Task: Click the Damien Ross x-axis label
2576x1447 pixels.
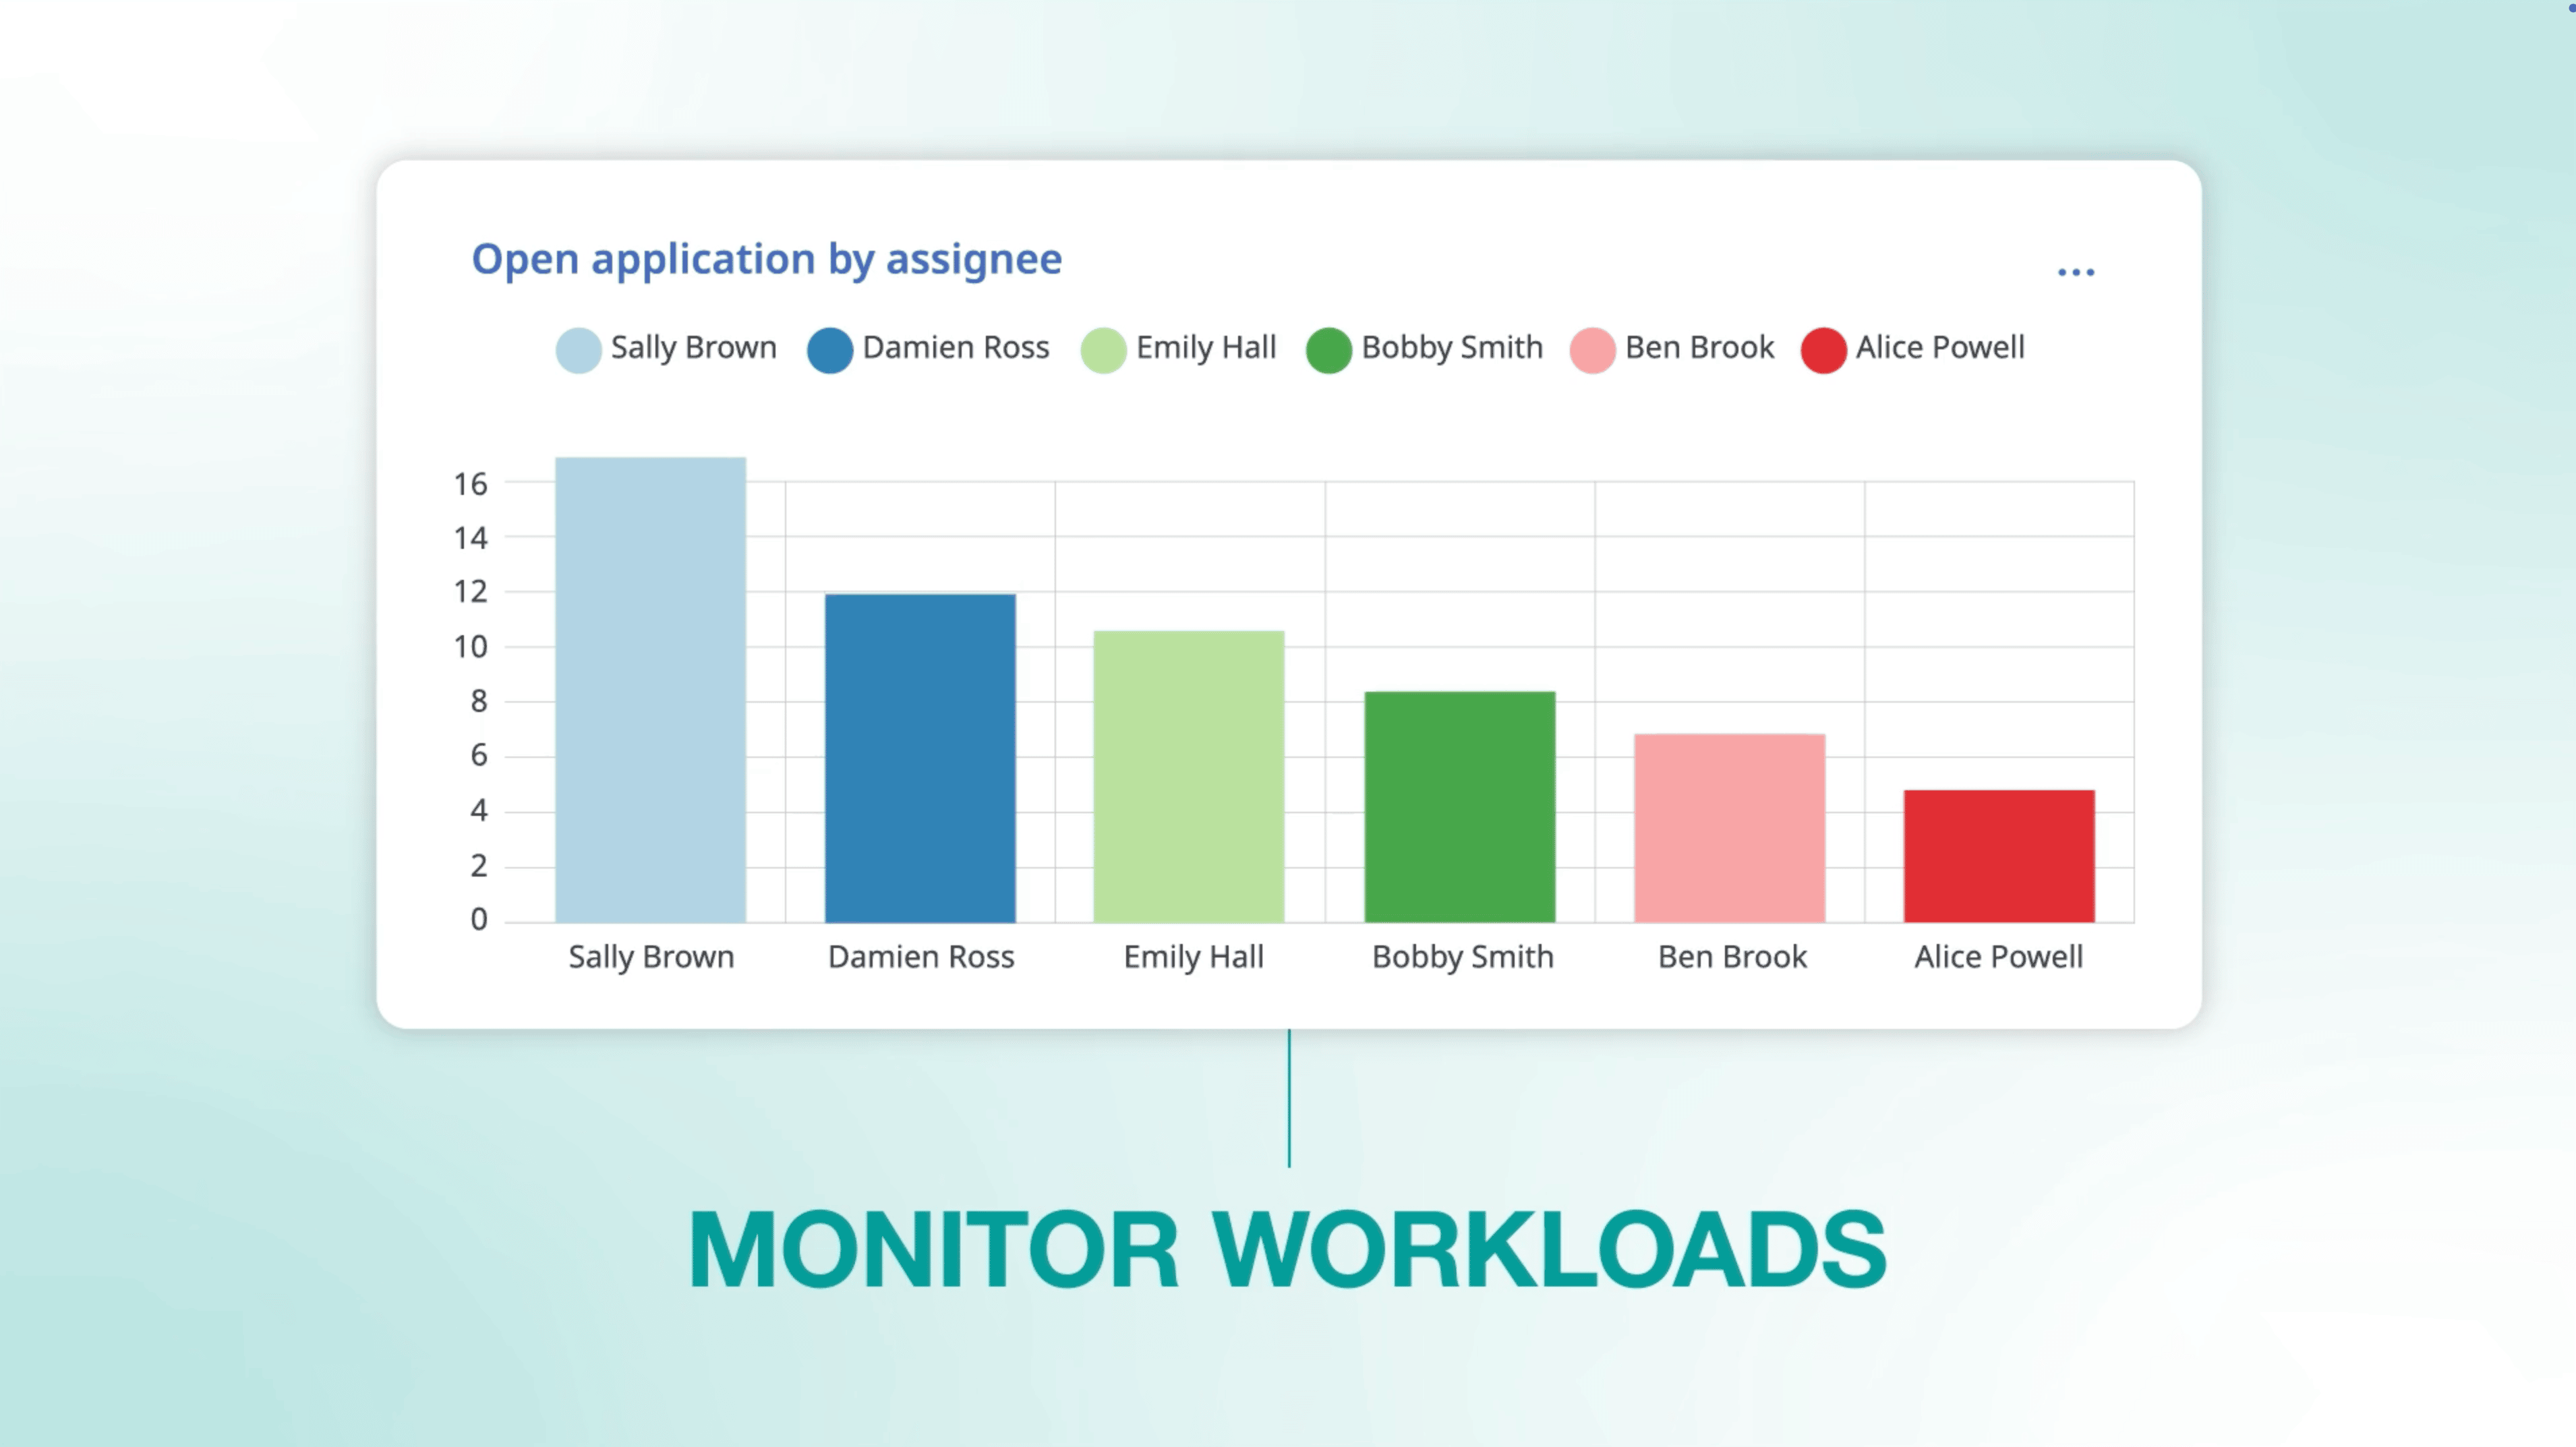Action: 920,957
